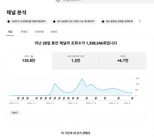The width and height of the screenshot is (154, 137).
Task: Select 최신 동영상 실적을 요약해 줘 suggestion
Action: click(x=117, y=21)
